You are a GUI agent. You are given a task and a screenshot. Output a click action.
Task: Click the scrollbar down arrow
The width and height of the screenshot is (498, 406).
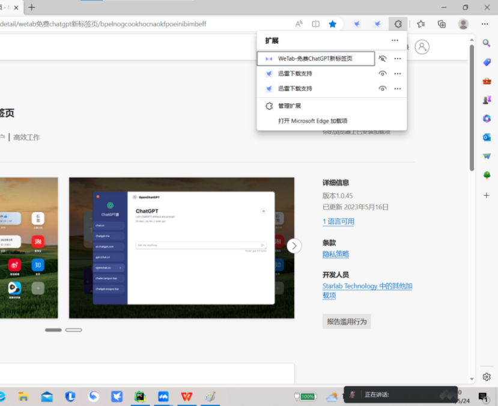pyautogui.click(x=472, y=379)
